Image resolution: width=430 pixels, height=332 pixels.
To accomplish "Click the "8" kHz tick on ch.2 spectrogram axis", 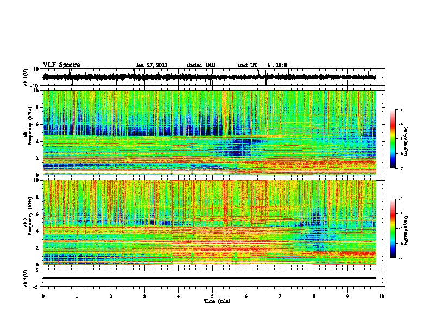I will click(x=37, y=197).
